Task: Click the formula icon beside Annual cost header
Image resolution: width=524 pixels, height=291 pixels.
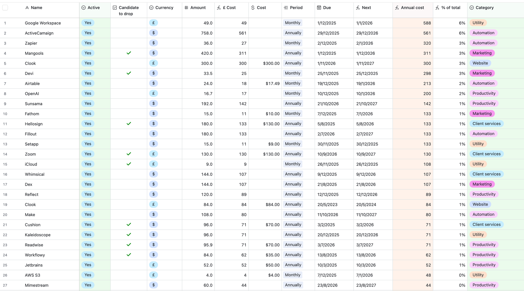Action: tap(397, 8)
